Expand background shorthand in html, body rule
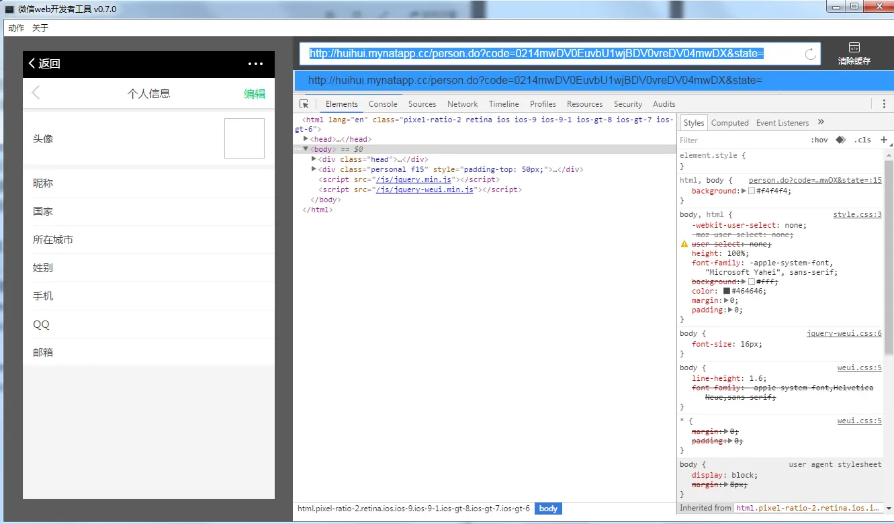Image resolution: width=894 pixels, height=524 pixels. pos(744,191)
